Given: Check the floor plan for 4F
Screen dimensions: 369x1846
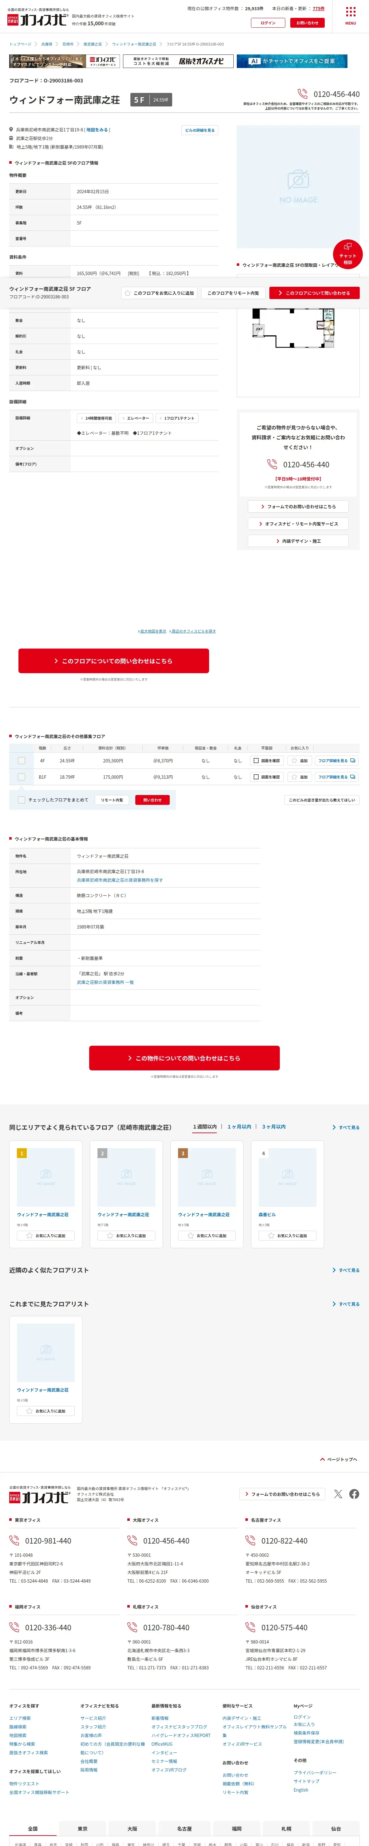Looking at the screenshot, I should 267,760.
